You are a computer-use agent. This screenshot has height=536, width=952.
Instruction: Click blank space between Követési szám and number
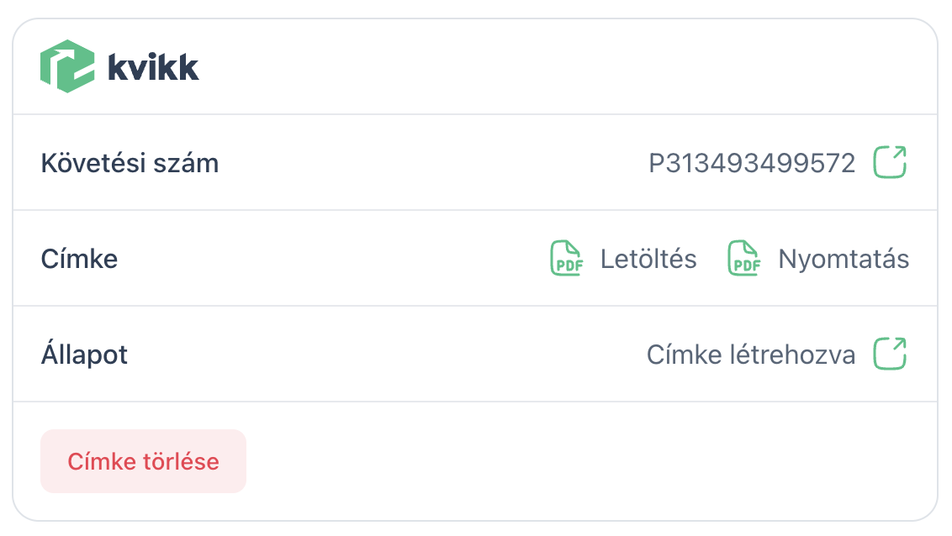(x=429, y=163)
